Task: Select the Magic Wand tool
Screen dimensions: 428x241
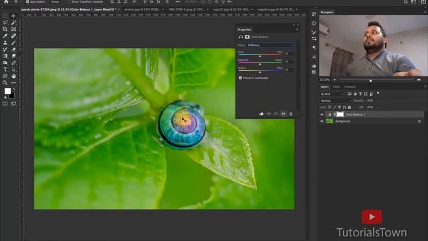Action: click(x=13, y=22)
